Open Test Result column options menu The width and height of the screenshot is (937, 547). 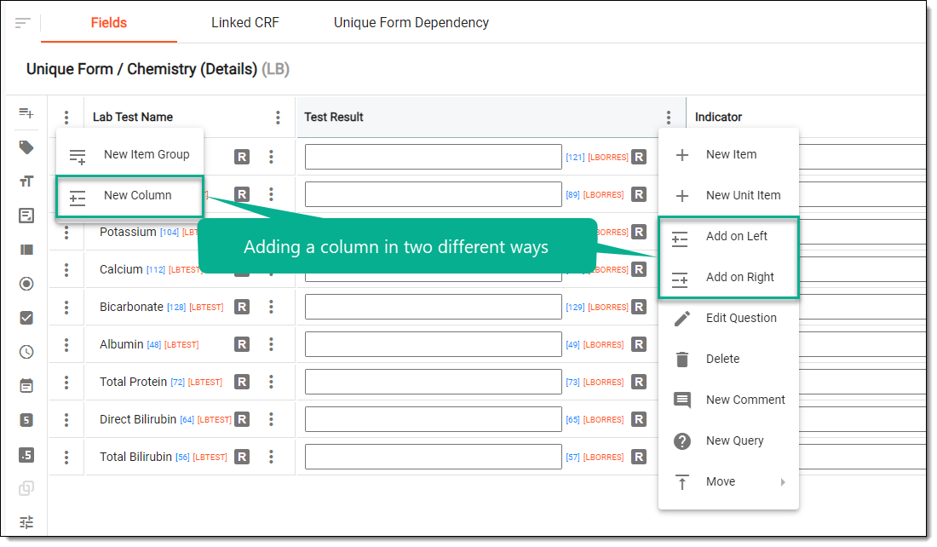[x=669, y=118]
